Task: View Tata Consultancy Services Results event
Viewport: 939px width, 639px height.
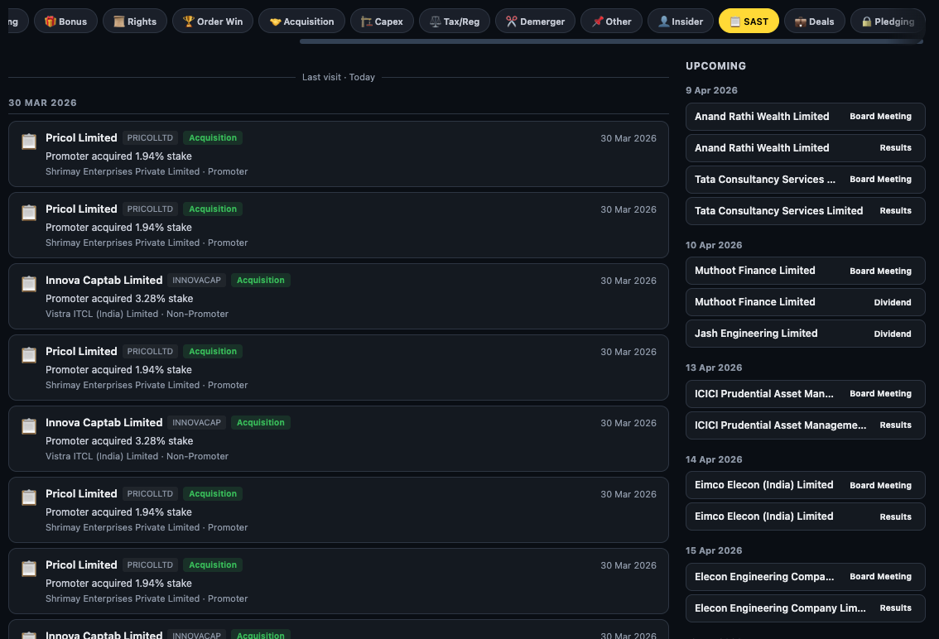Action: [805, 211]
